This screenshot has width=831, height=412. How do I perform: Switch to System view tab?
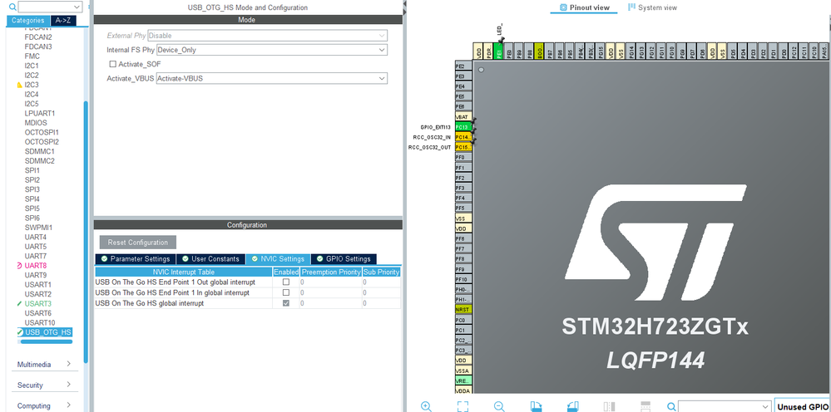pyautogui.click(x=652, y=7)
